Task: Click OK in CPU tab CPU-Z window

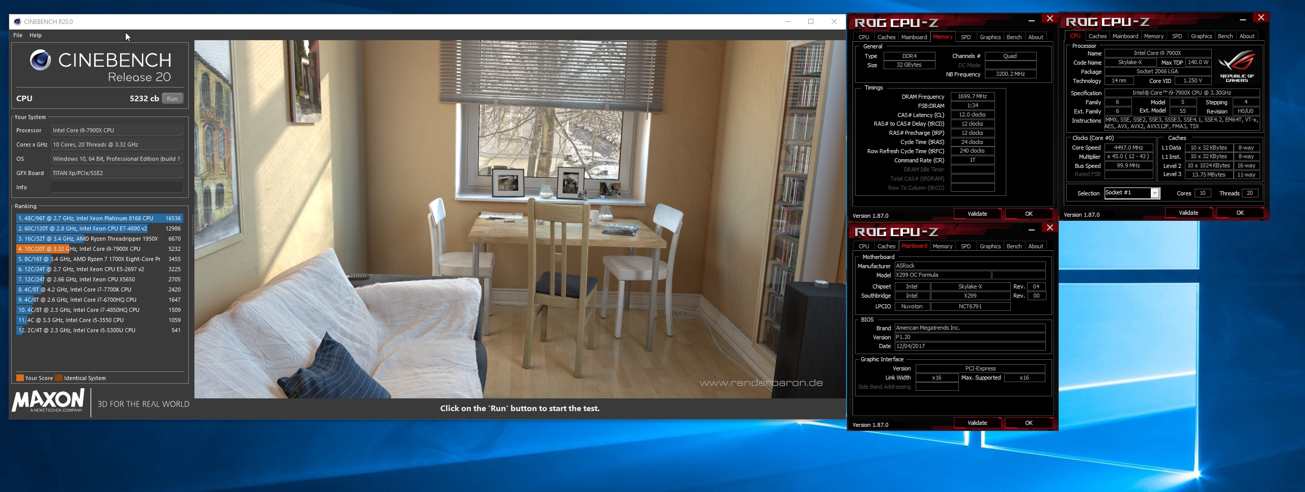Action: coord(1240,213)
